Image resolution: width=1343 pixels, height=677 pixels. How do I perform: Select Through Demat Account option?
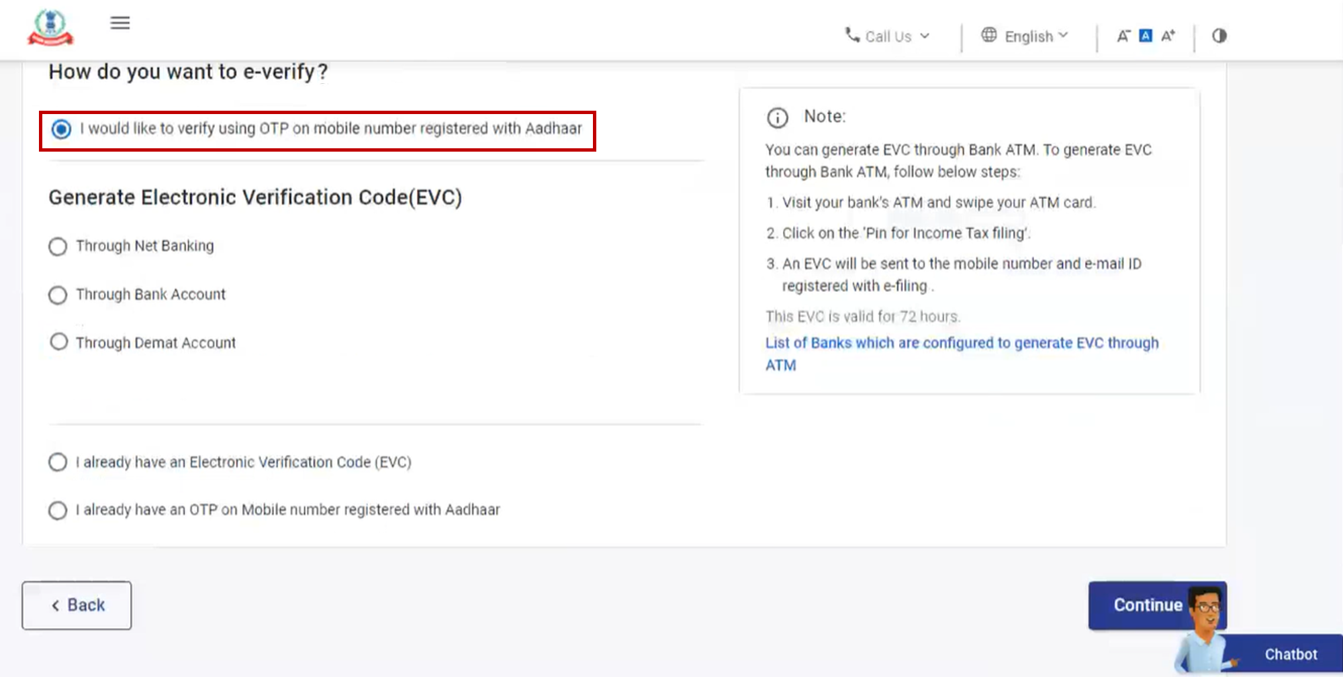pyautogui.click(x=58, y=342)
